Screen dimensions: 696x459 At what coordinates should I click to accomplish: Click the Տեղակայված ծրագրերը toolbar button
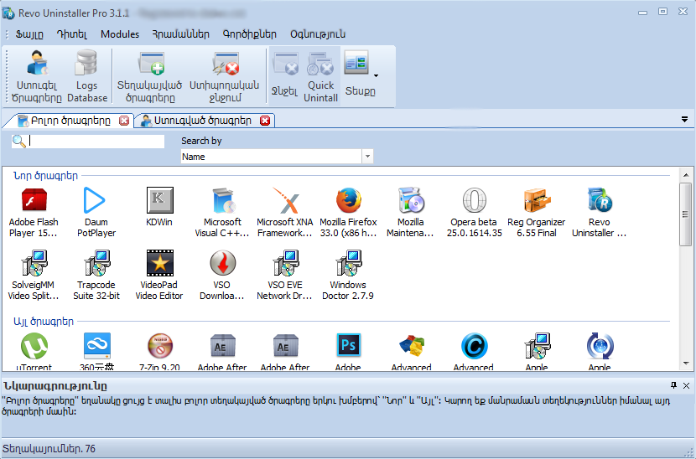[150, 76]
